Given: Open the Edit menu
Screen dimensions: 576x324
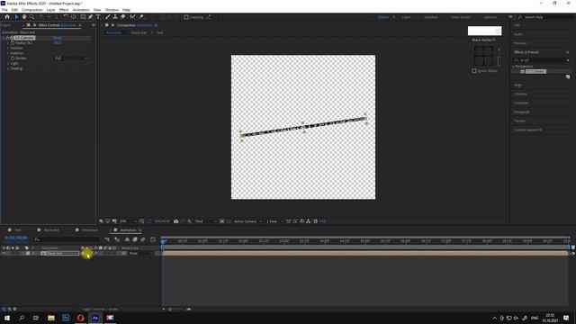Looking at the screenshot, I should click(14, 10).
